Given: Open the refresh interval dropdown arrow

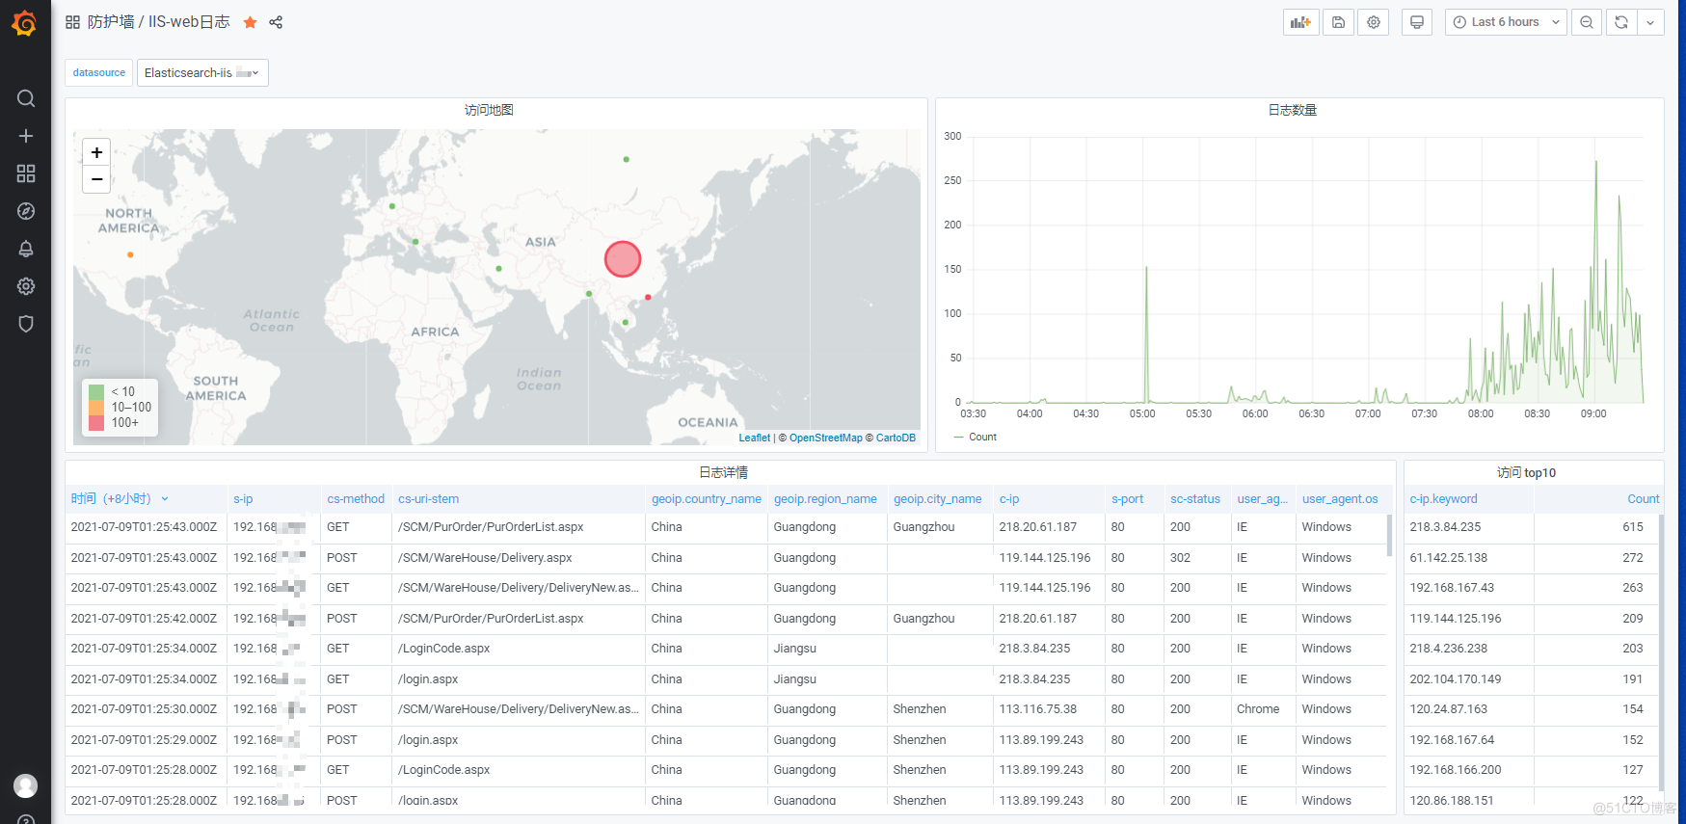Looking at the screenshot, I should click(x=1650, y=22).
